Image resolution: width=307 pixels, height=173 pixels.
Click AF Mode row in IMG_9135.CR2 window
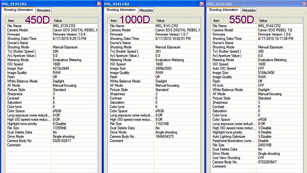point(52,85)
